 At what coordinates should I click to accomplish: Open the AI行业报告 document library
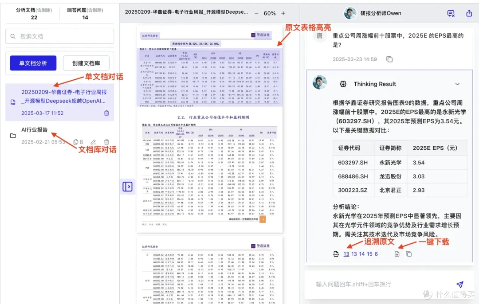pos(59,136)
